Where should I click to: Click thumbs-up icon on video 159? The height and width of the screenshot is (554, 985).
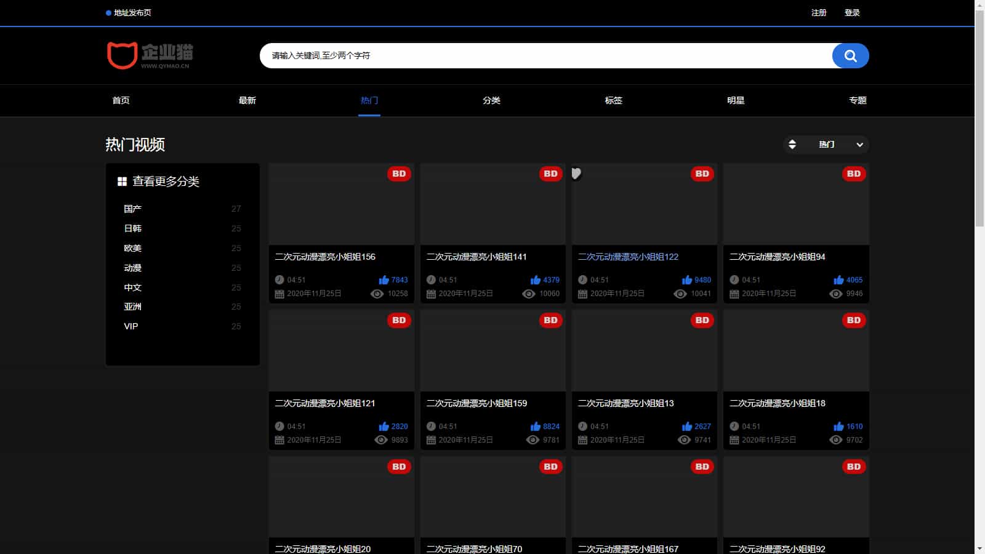(x=535, y=427)
